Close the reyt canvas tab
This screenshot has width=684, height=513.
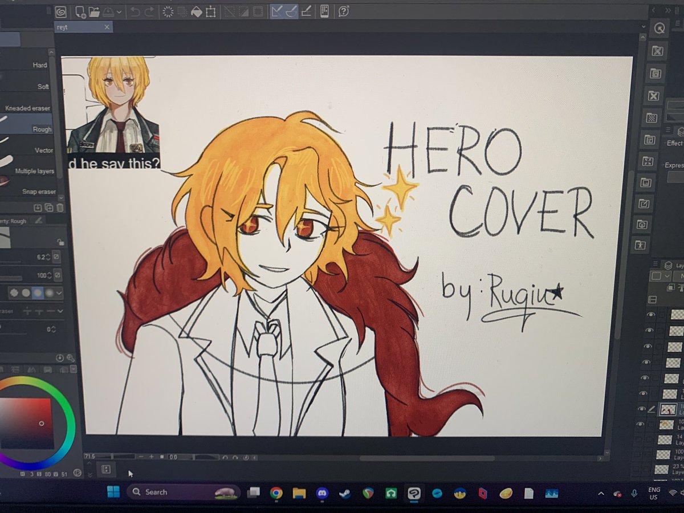pos(107,27)
